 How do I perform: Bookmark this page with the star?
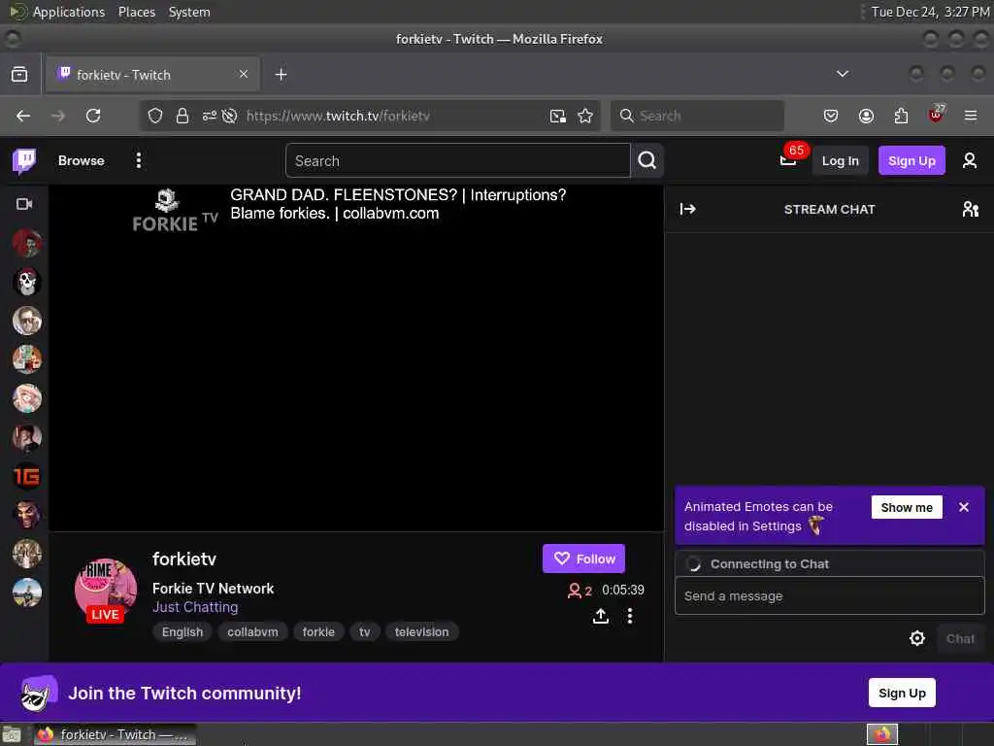coord(585,116)
